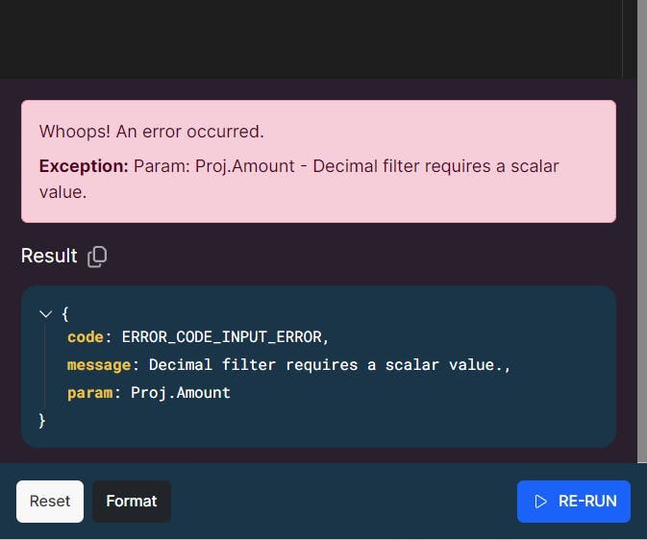
Task: Click the opening brace of JSON
Action: [x=65, y=314]
